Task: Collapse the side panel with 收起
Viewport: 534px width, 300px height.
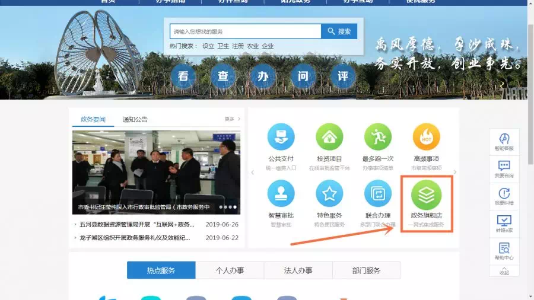Action: [504, 271]
